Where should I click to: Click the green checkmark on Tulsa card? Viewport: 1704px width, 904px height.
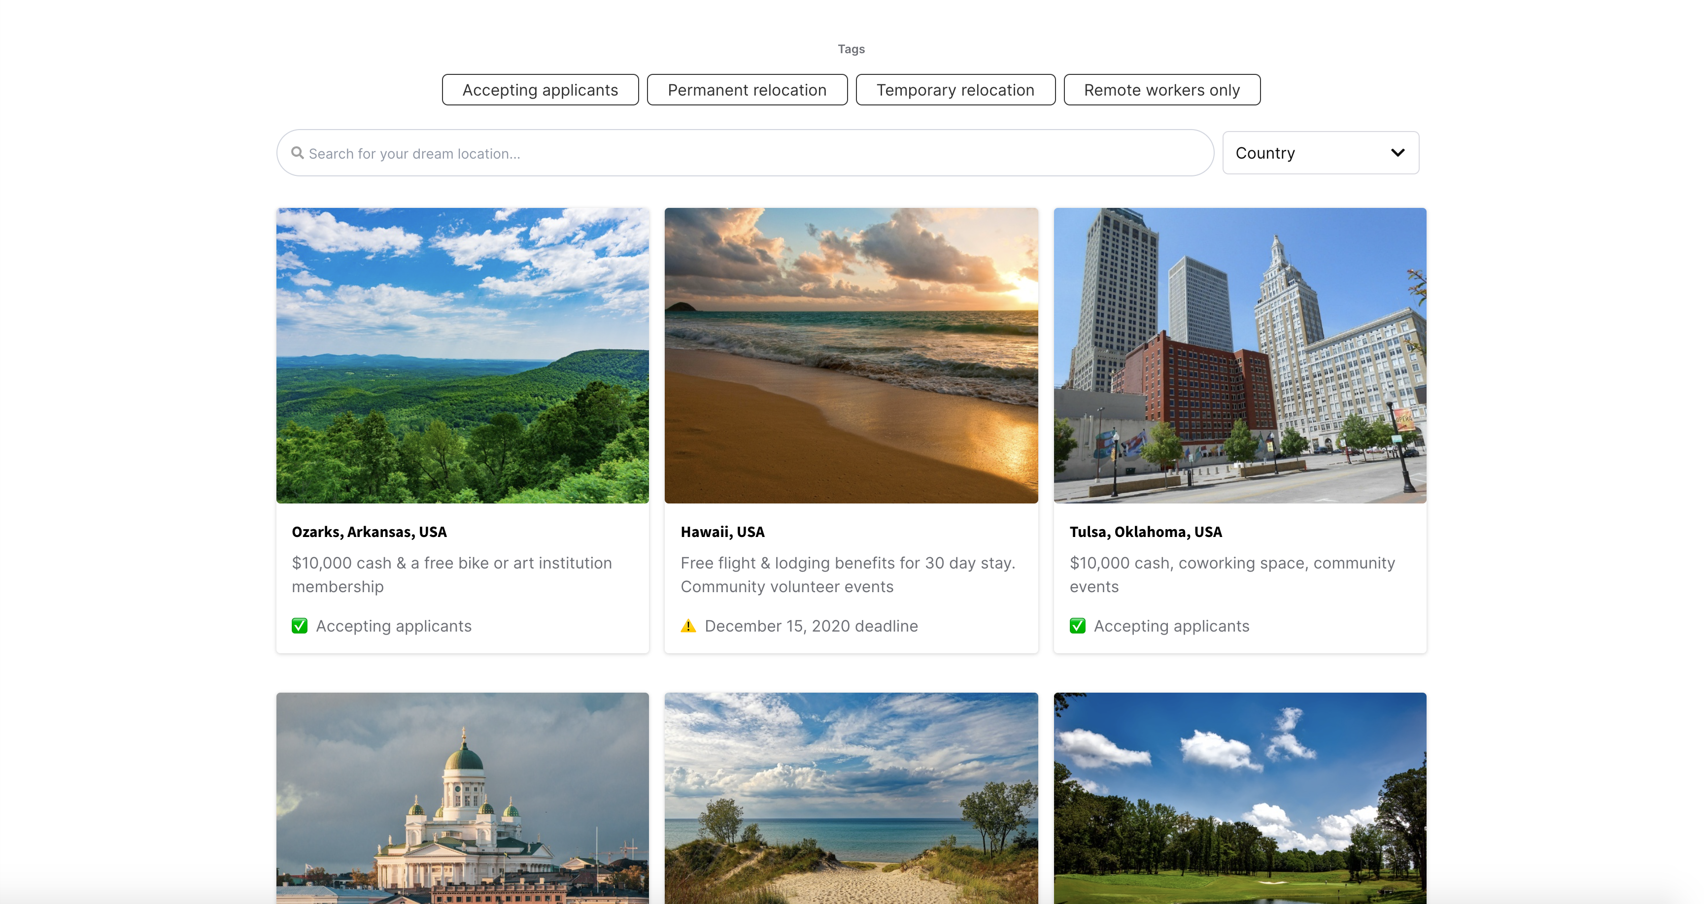coord(1078,626)
